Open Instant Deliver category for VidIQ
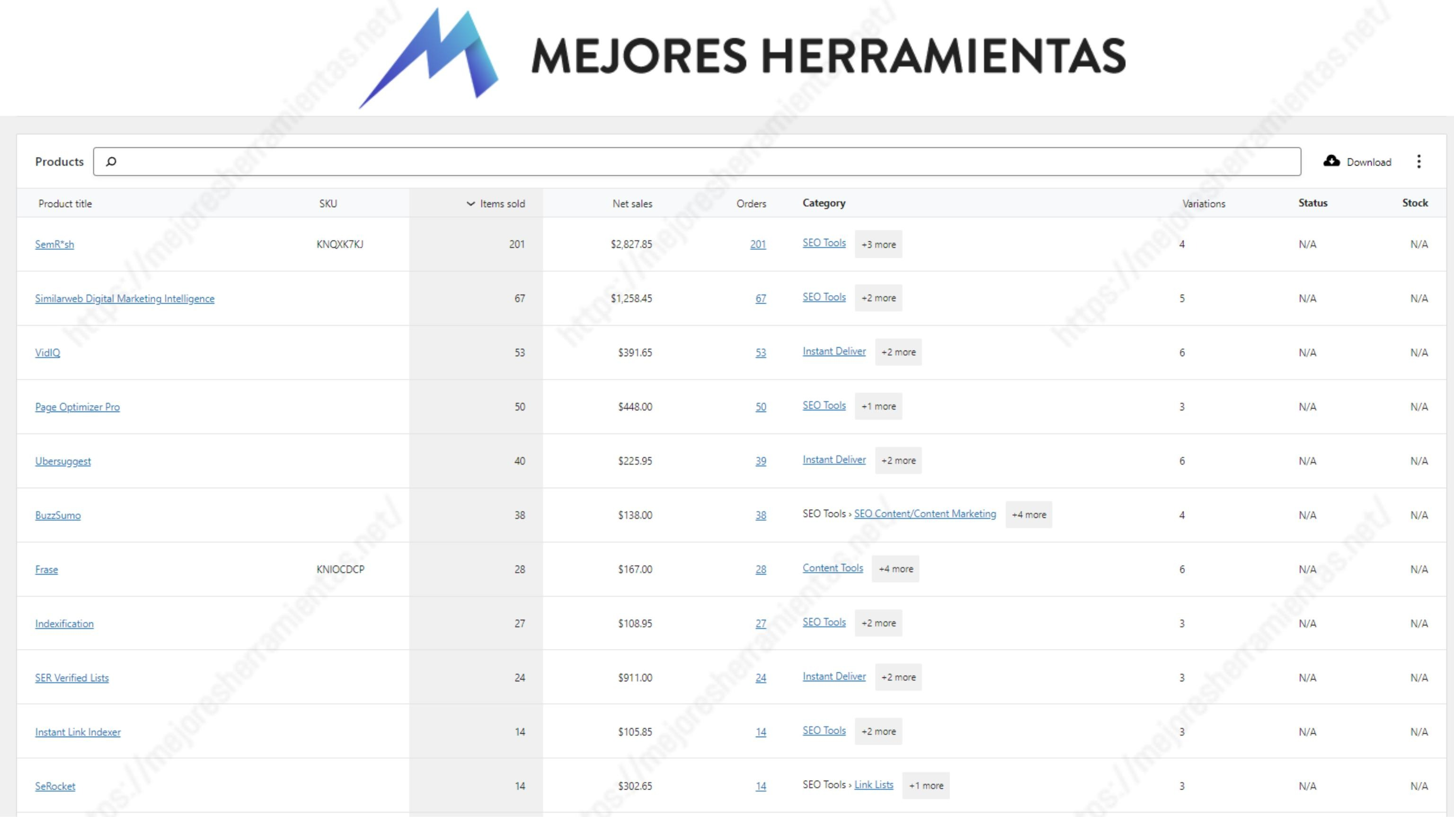Viewport: 1454px width, 817px height. 834,351
